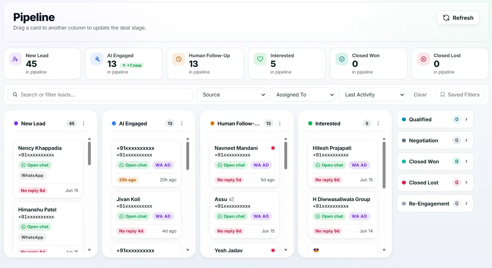
Task: Click the scroll down arrow in New Lead column
Action: 89,250
